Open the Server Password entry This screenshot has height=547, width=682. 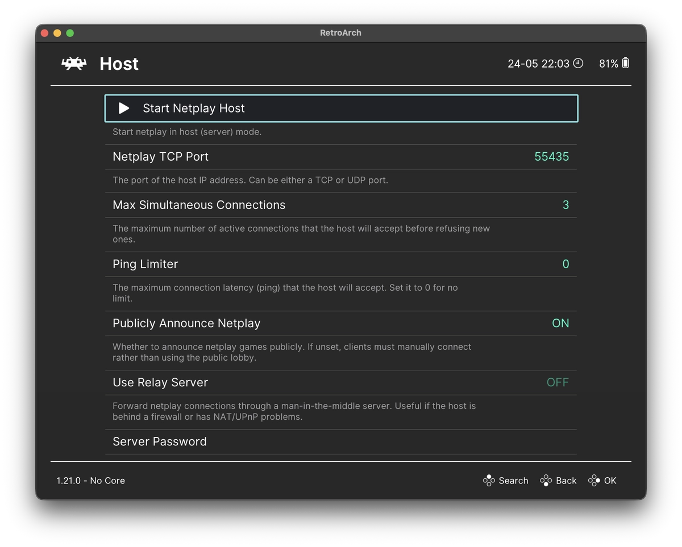[341, 441]
